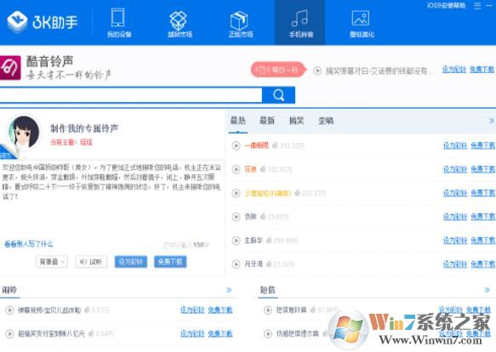The width and height of the screenshot is (496, 352).
Task: Click the magnifier search button
Action: [x=278, y=95]
